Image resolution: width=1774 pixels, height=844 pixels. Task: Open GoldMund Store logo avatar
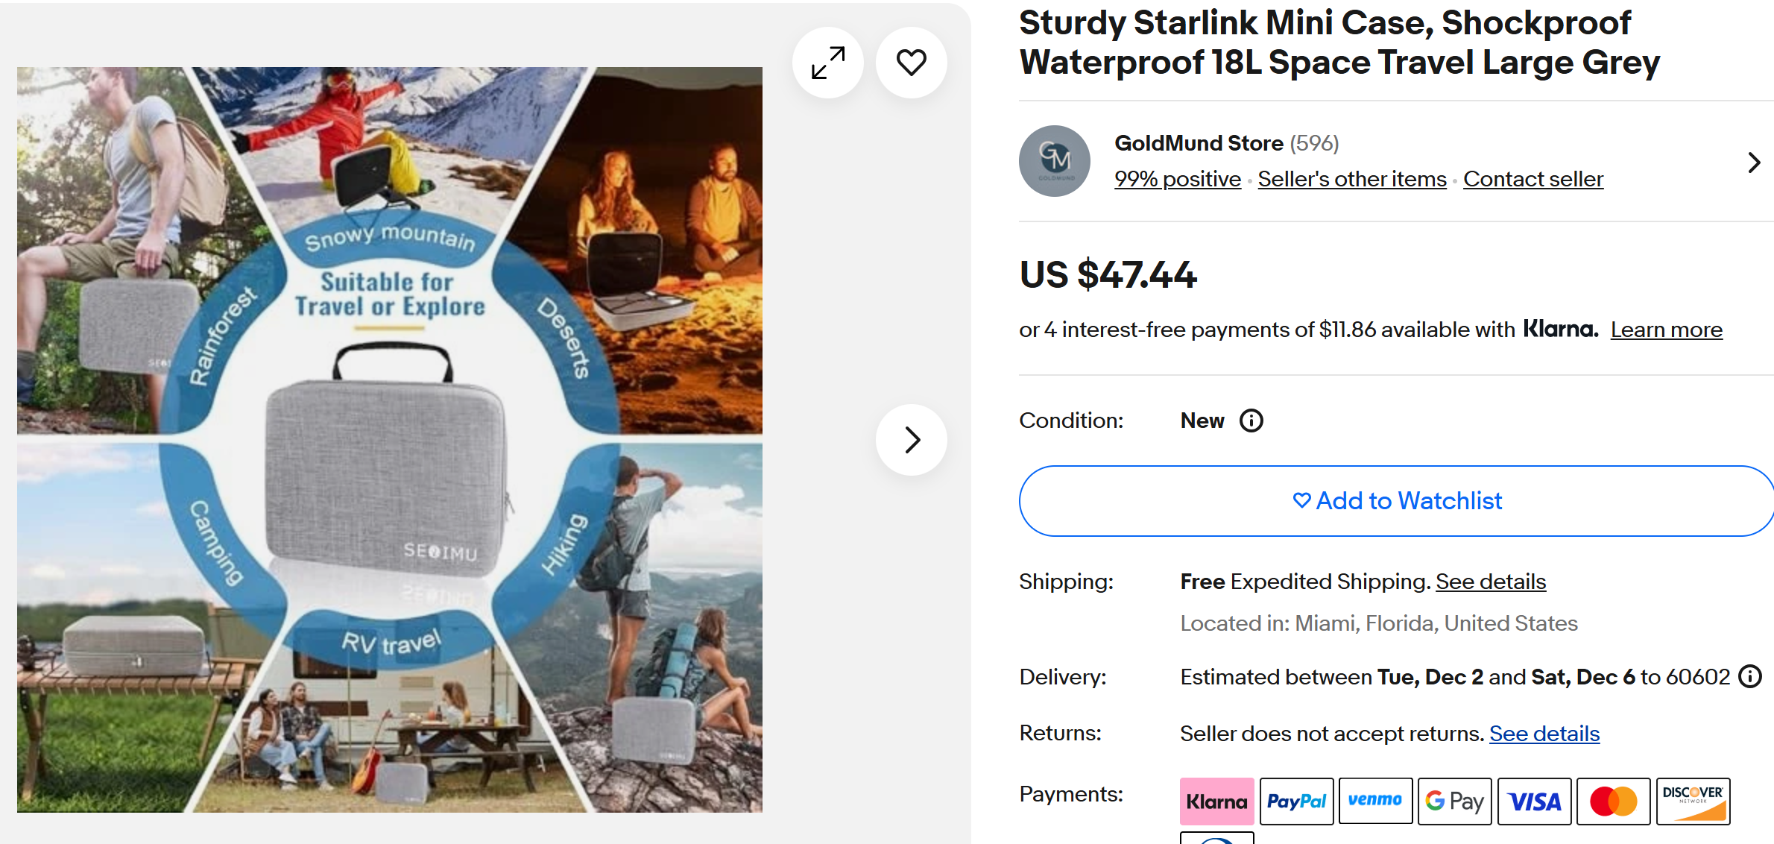coord(1054,161)
